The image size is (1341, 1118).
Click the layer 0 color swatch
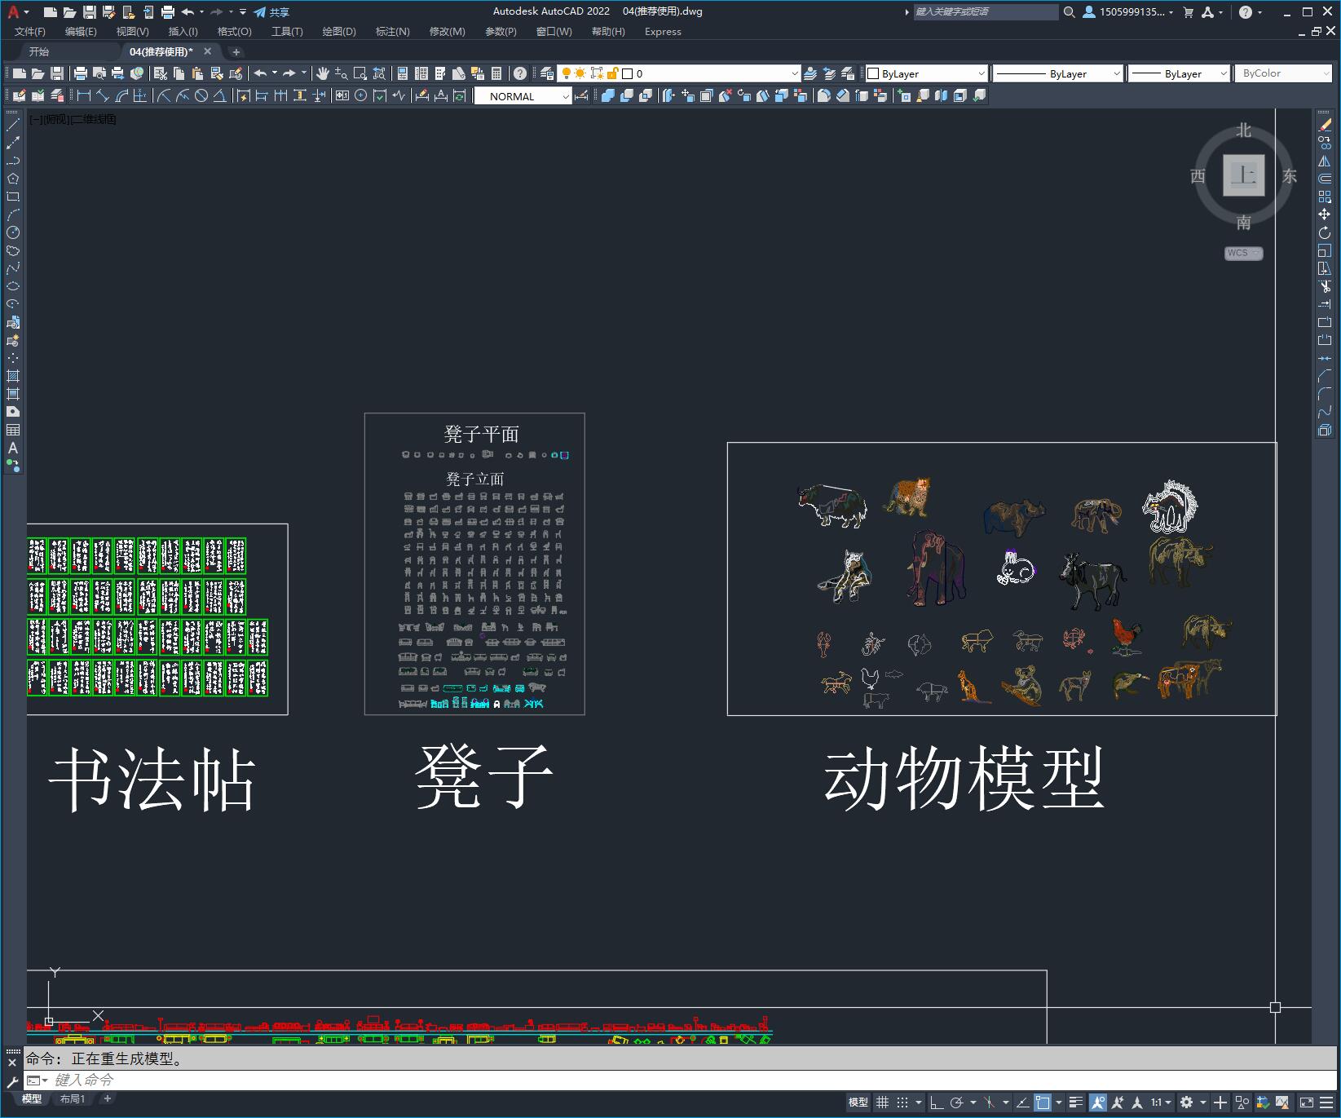pyautogui.click(x=628, y=73)
